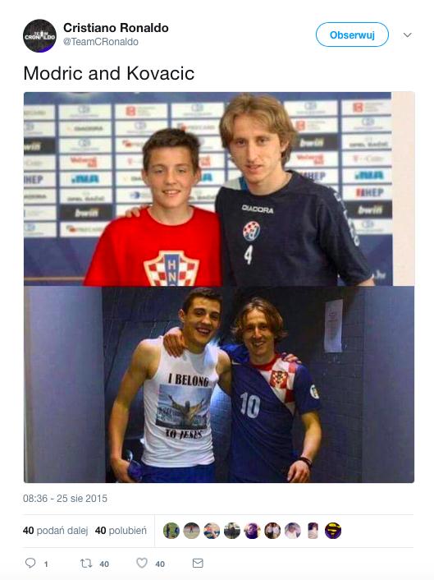
Task: View the 40 polubień likes list
Action: point(121,531)
